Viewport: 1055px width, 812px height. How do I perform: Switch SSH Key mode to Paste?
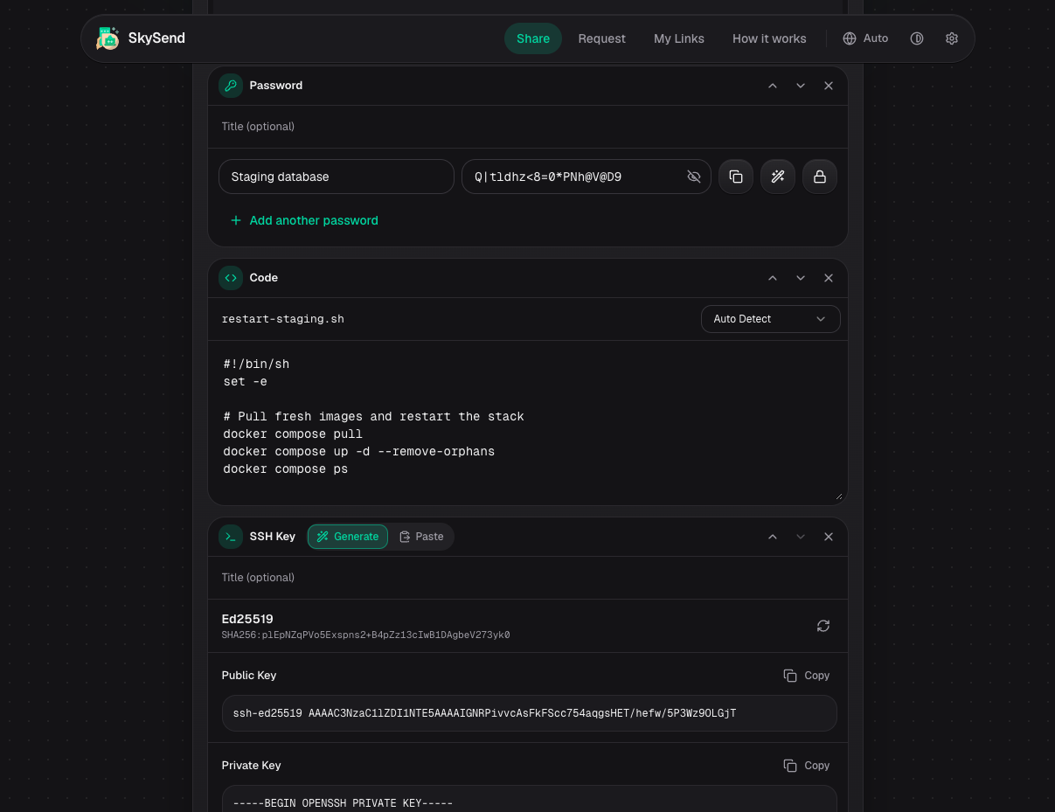pos(421,537)
